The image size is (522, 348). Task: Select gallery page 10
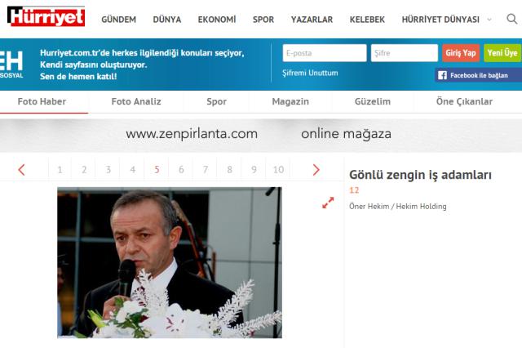tap(278, 170)
